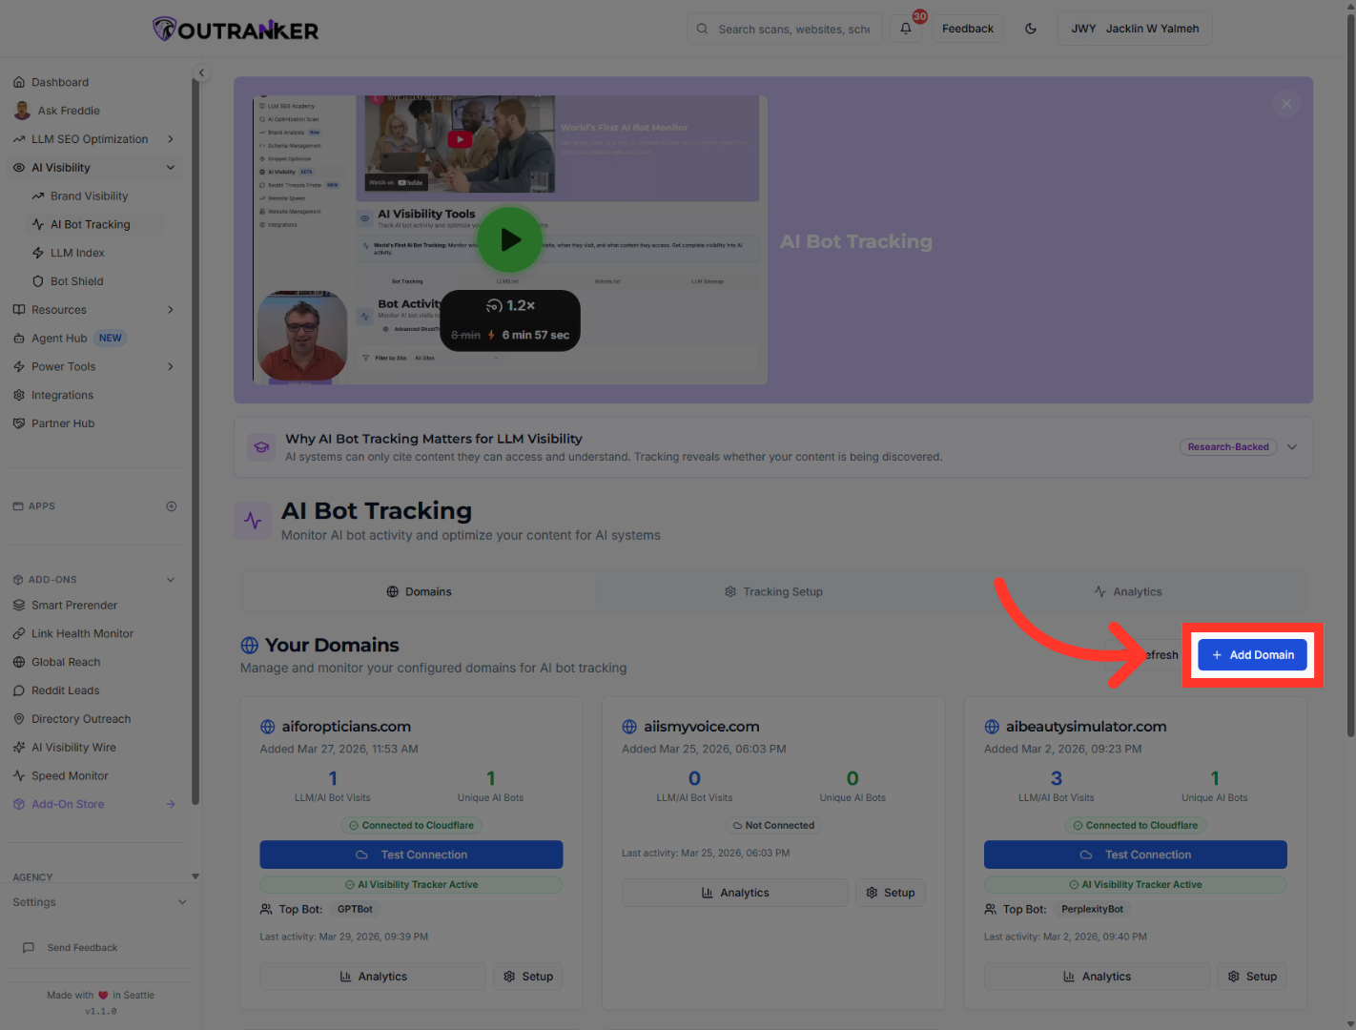Open the Speed Monitor add-on
The image size is (1356, 1030).
pyautogui.click(x=69, y=775)
